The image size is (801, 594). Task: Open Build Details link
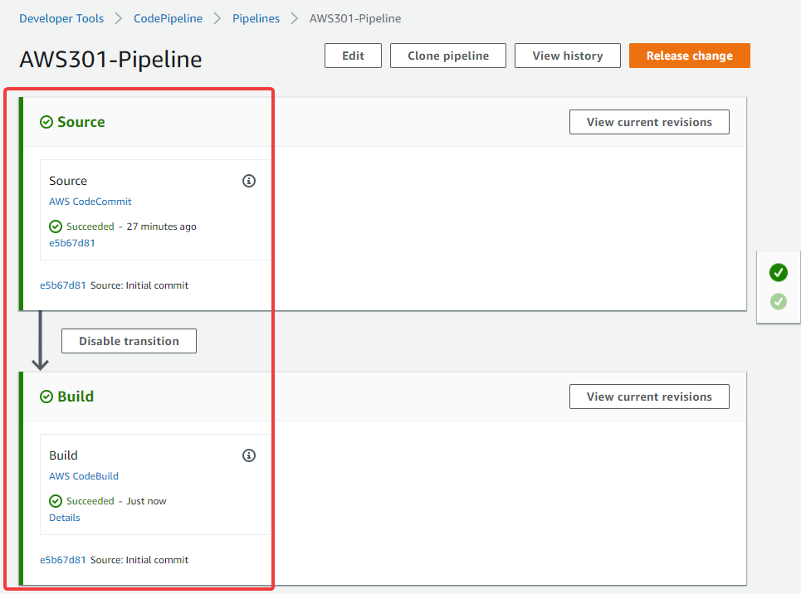tap(65, 518)
